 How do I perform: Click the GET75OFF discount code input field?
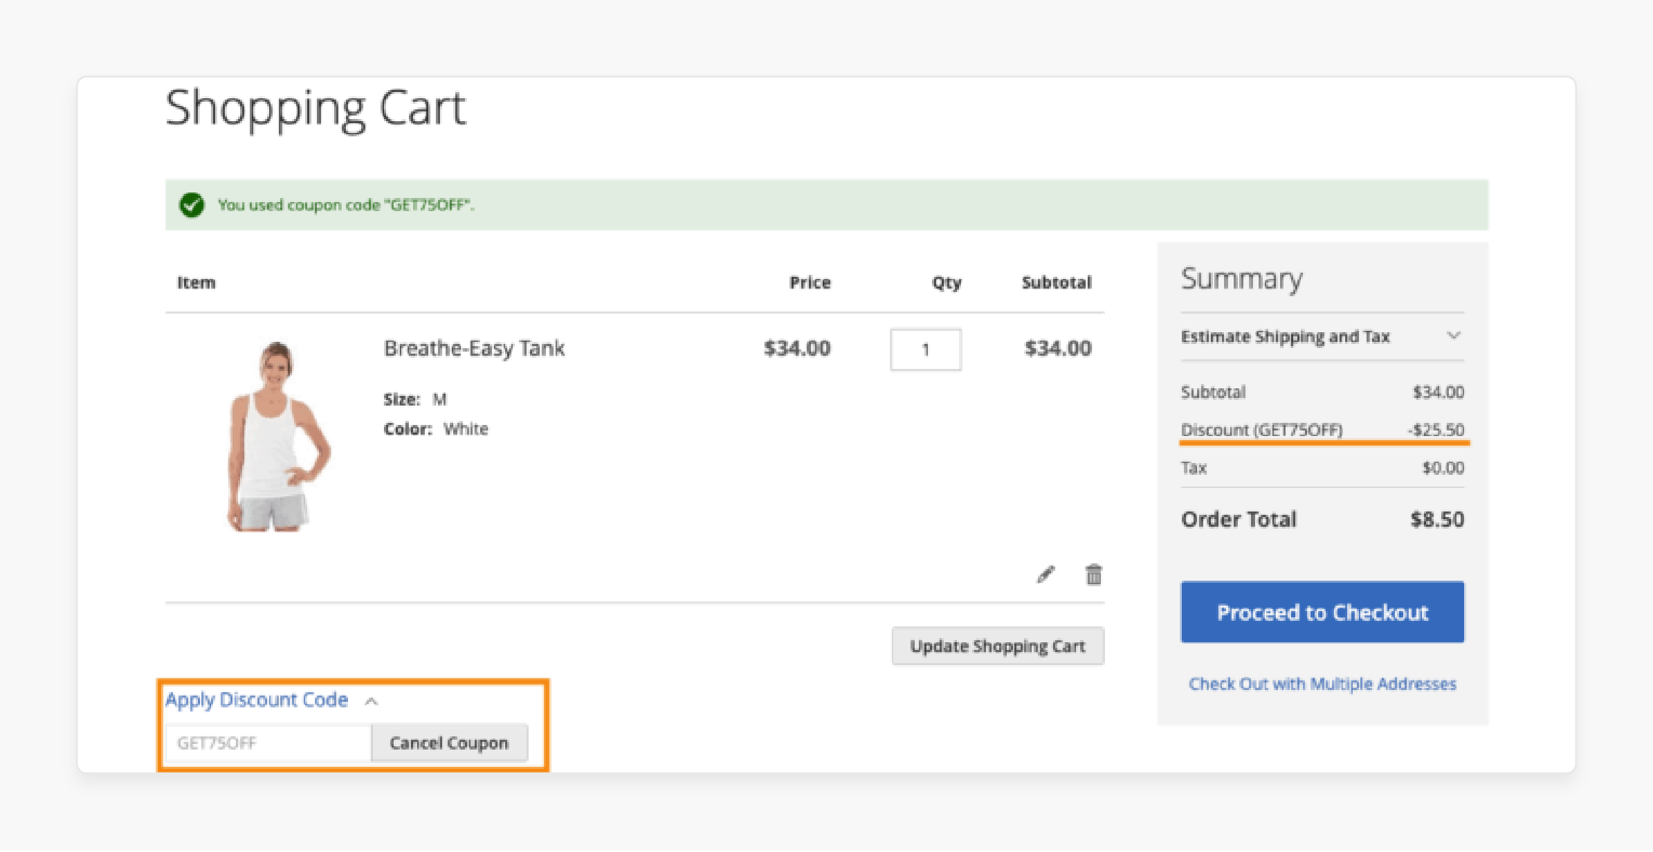coord(268,743)
